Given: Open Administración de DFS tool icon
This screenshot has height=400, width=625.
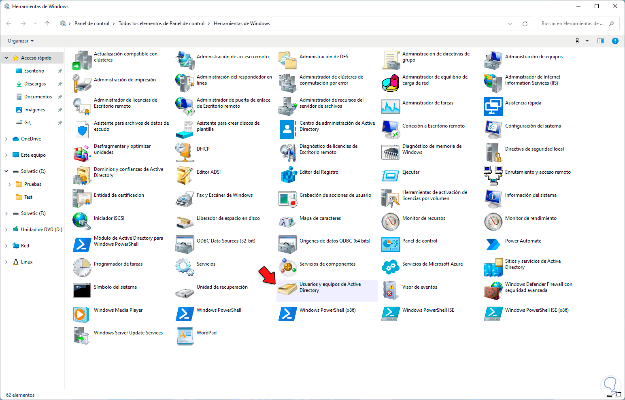Looking at the screenshot, I should [x=288, y=60].
